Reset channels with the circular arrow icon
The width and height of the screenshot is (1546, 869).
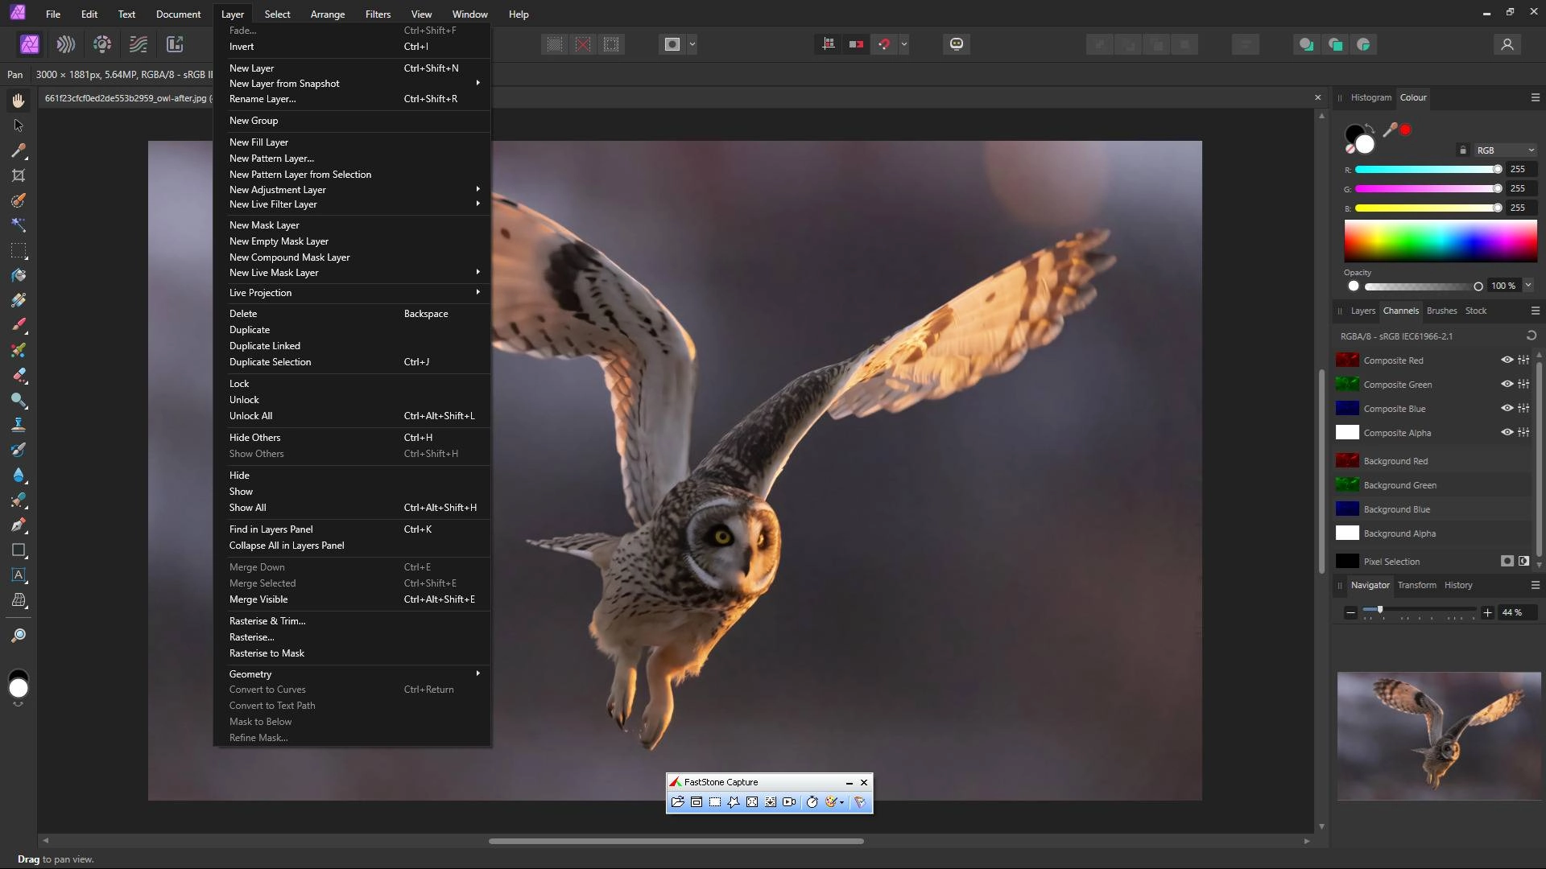coord(1532,336)
